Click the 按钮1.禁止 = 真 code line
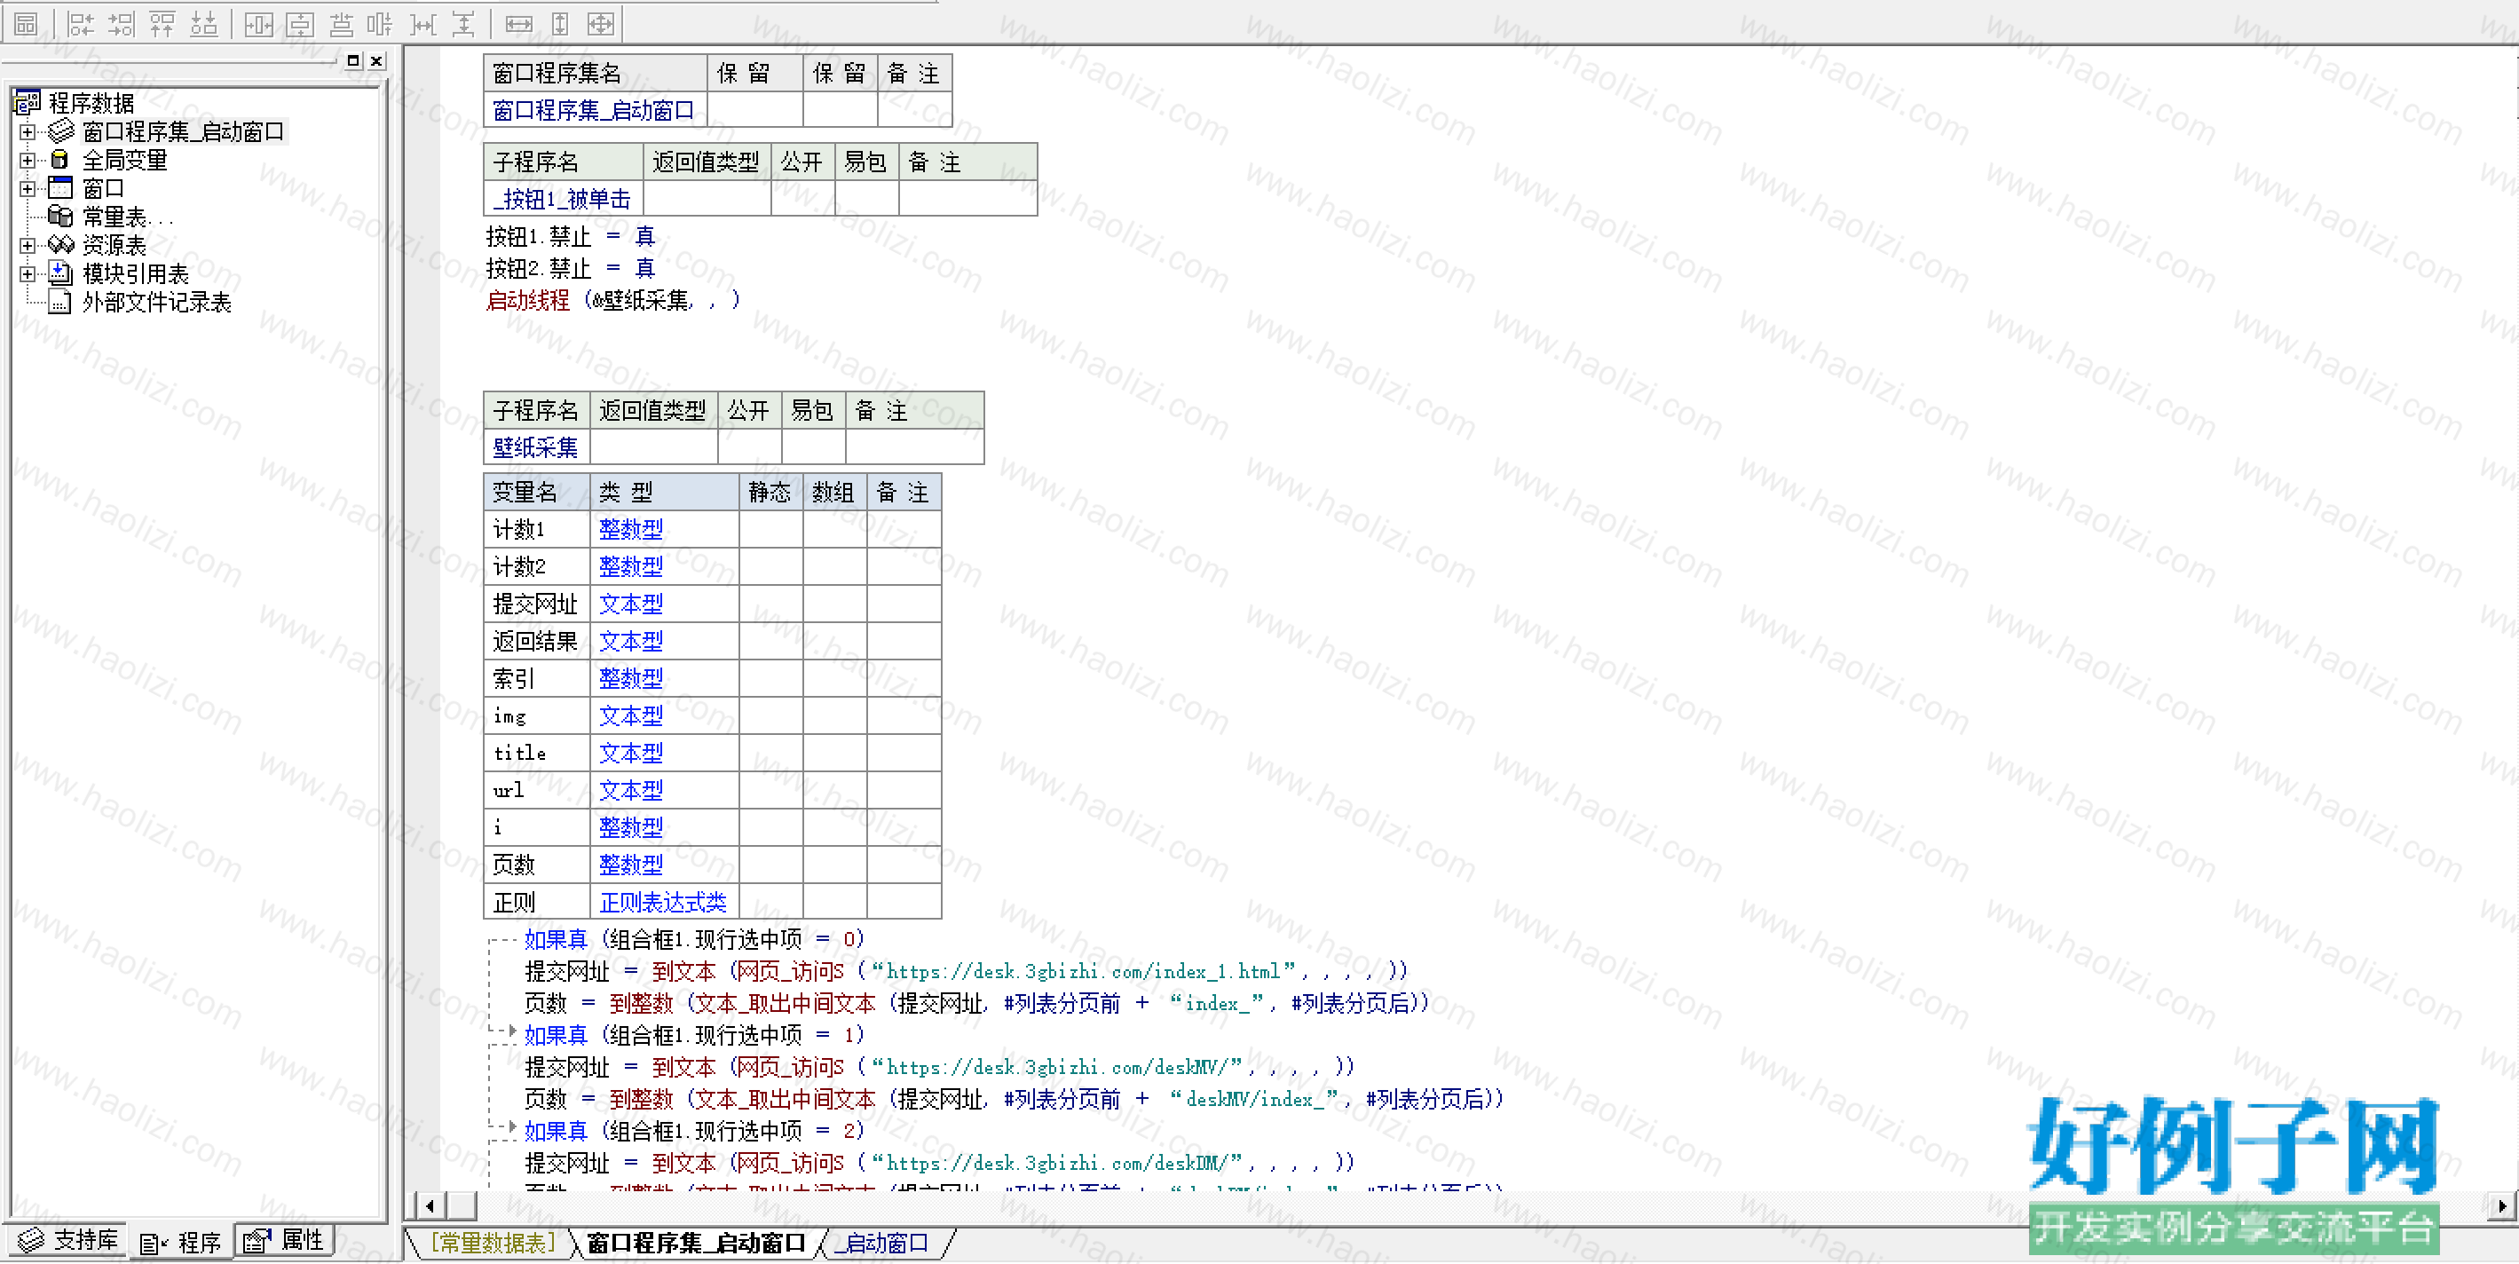 570,237
